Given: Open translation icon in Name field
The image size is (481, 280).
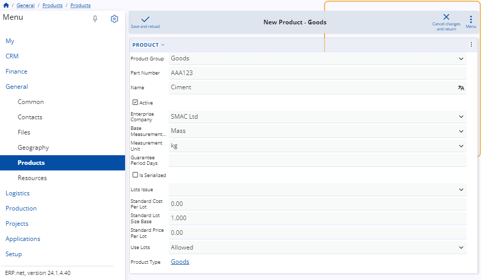Looking at the screenshot, I should pyautogui.click(x=461, y=88).
